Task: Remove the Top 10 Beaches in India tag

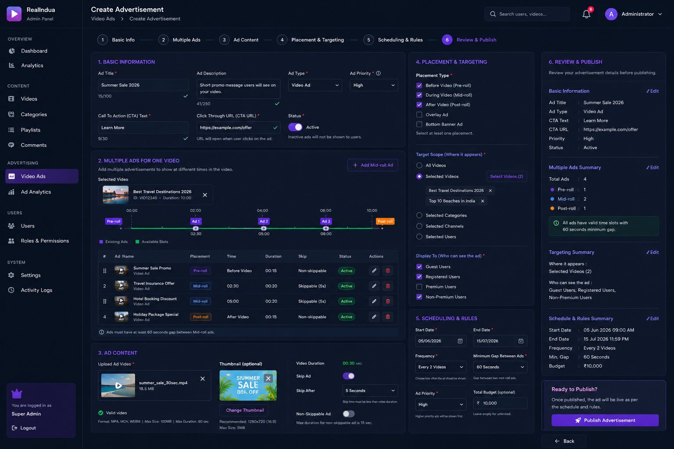Action: (x=483, y=201)
